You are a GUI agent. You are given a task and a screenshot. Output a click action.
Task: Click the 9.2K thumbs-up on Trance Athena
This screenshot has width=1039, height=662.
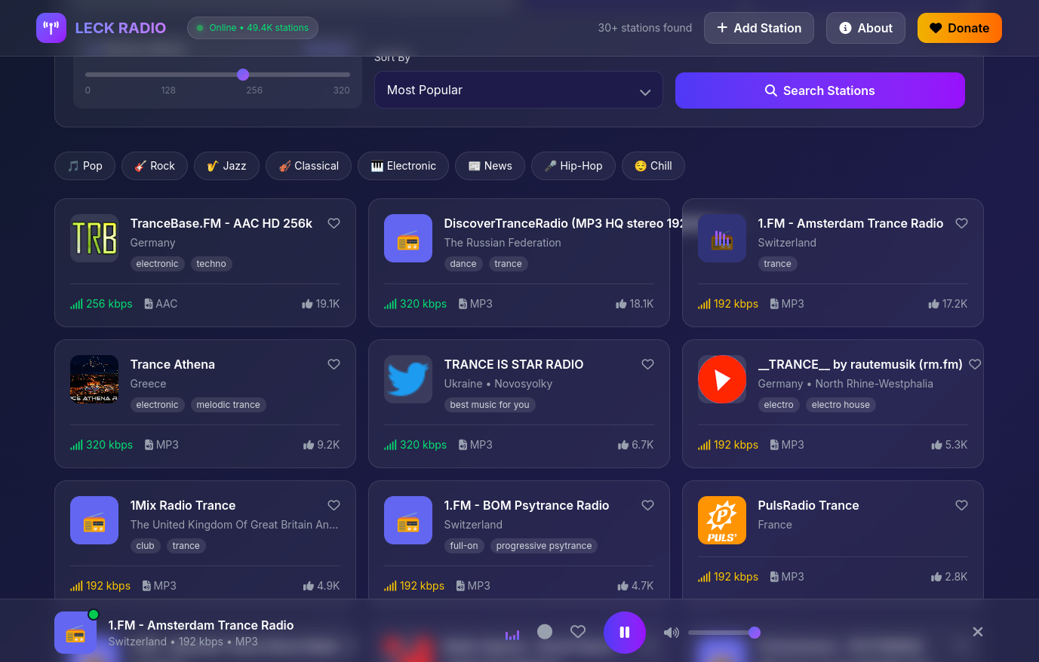click(x=321, y=445)
